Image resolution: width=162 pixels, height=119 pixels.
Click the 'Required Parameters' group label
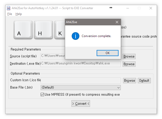click(26, 49)
